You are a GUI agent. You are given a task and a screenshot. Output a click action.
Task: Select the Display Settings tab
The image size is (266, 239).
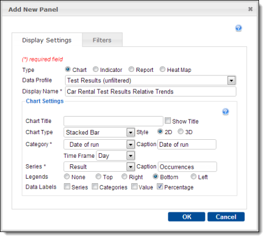tap(47, 40)
